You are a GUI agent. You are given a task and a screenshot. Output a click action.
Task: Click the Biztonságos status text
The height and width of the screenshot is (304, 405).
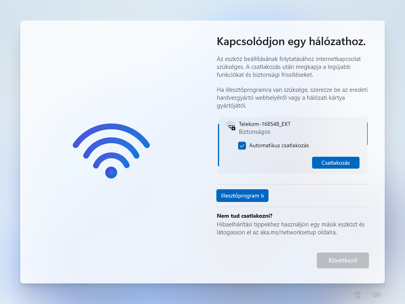[x=254, y=132]
